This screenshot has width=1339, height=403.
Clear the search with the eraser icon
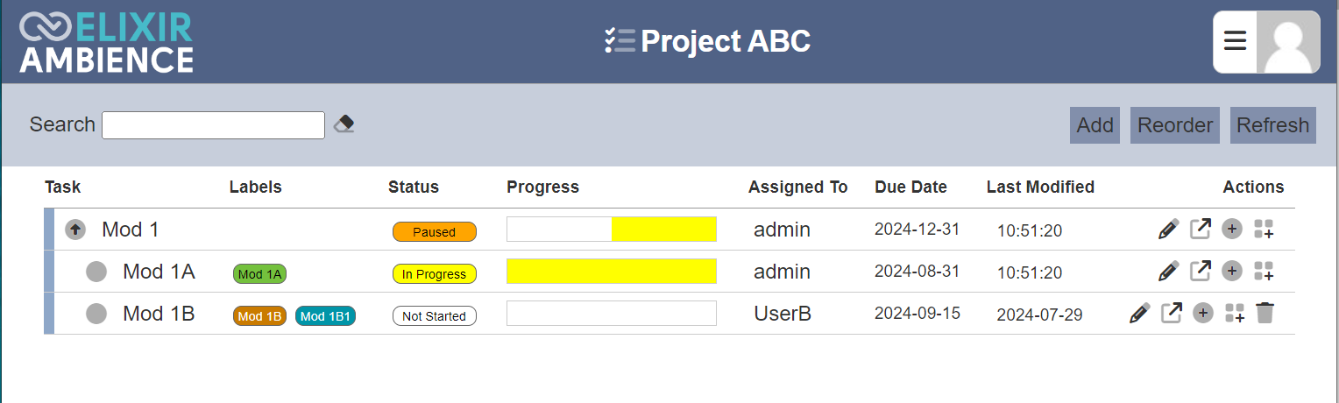pyautogui.click(x=344, y=124)
